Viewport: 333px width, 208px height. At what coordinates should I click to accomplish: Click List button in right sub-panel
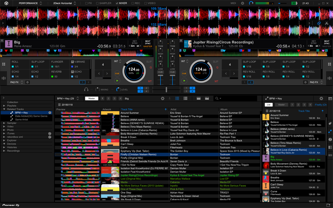point(268,105)
